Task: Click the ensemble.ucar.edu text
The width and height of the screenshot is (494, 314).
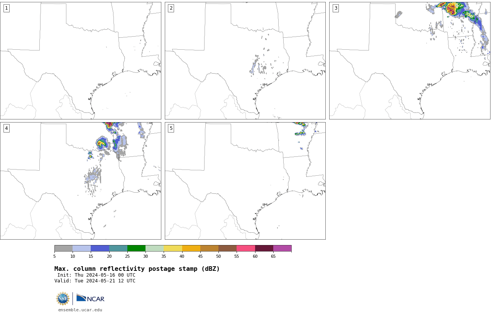Action: (x=80, y=310)
